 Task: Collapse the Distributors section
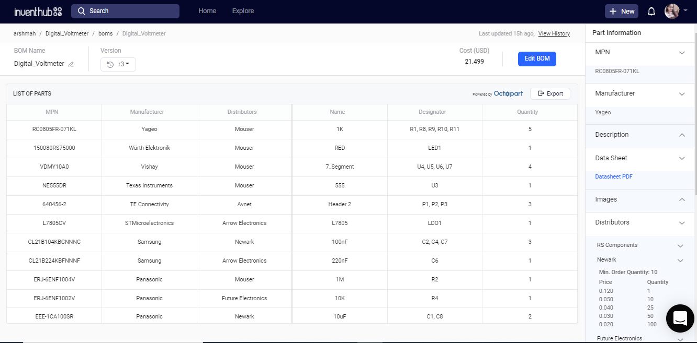coord(682,223)
